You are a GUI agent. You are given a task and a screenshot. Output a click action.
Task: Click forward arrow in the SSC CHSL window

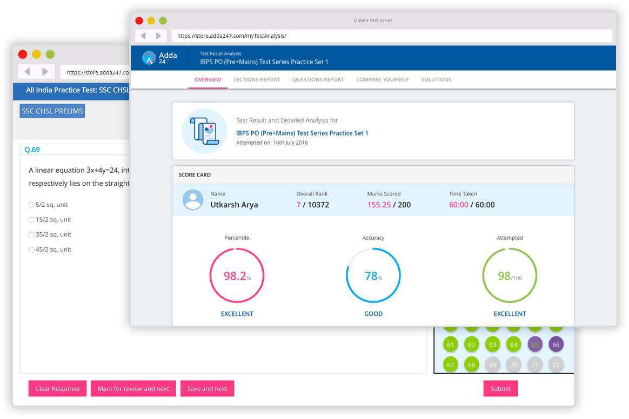pos(45,72)
